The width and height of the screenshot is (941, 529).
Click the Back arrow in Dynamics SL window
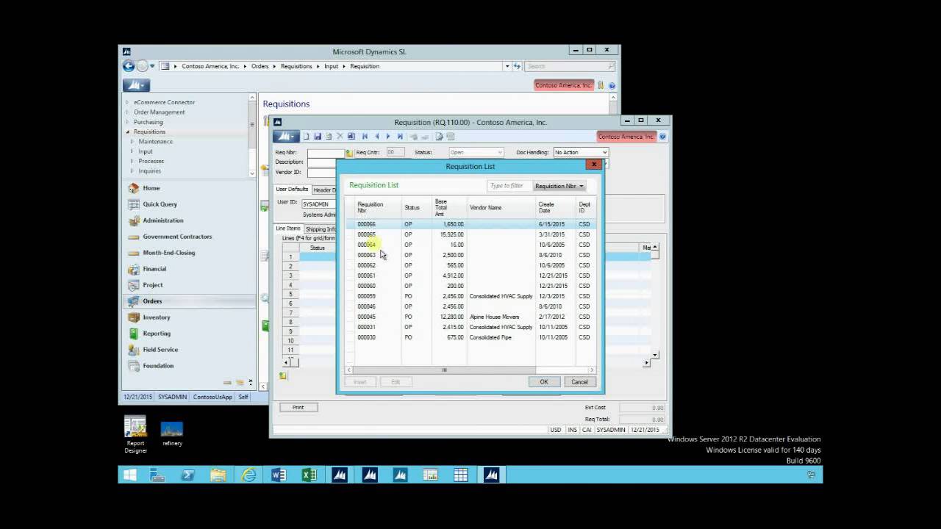point(128,66)
